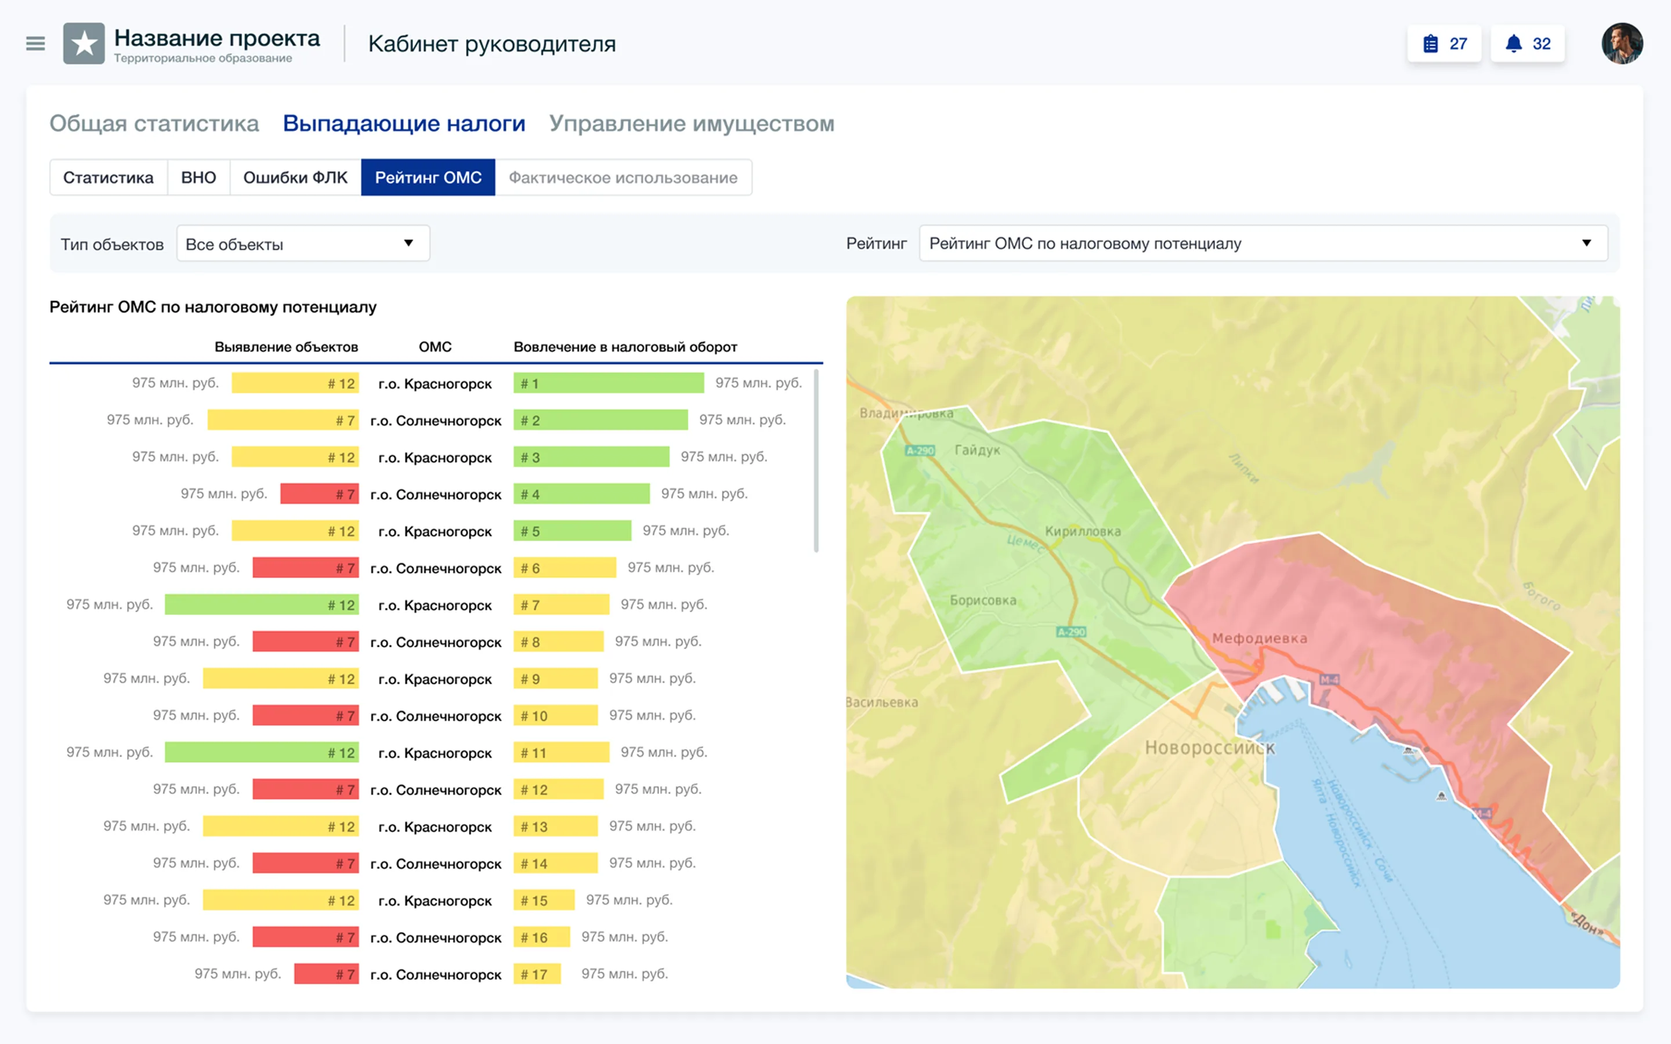
Task: Click the A-290 road marker near Гайдук
Action: 920,450
